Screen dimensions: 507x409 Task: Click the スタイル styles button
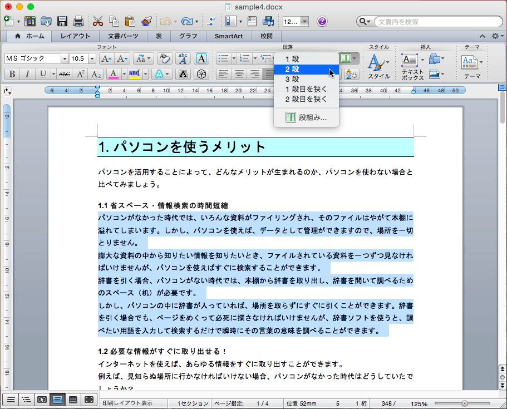tap(378, 66)
